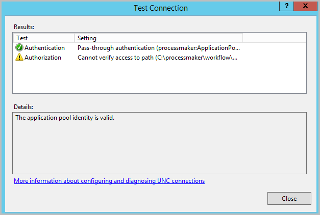The height and width of the screenshot is (215, 320).
Task: Close the dialog with the red X
Action: pyautogui.click(x=305, y=6)
